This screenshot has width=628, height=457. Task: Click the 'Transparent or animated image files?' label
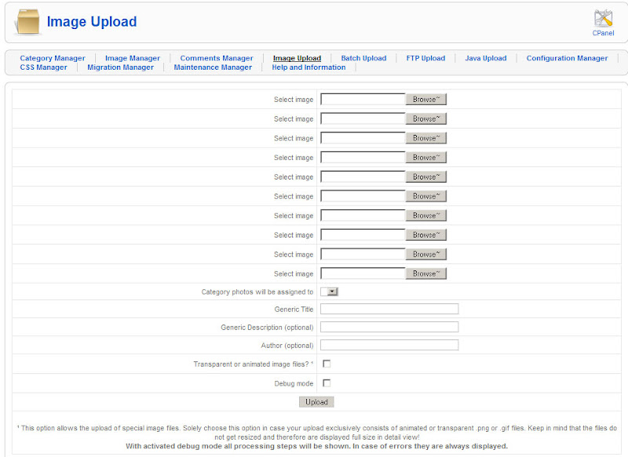coord(253,365)
